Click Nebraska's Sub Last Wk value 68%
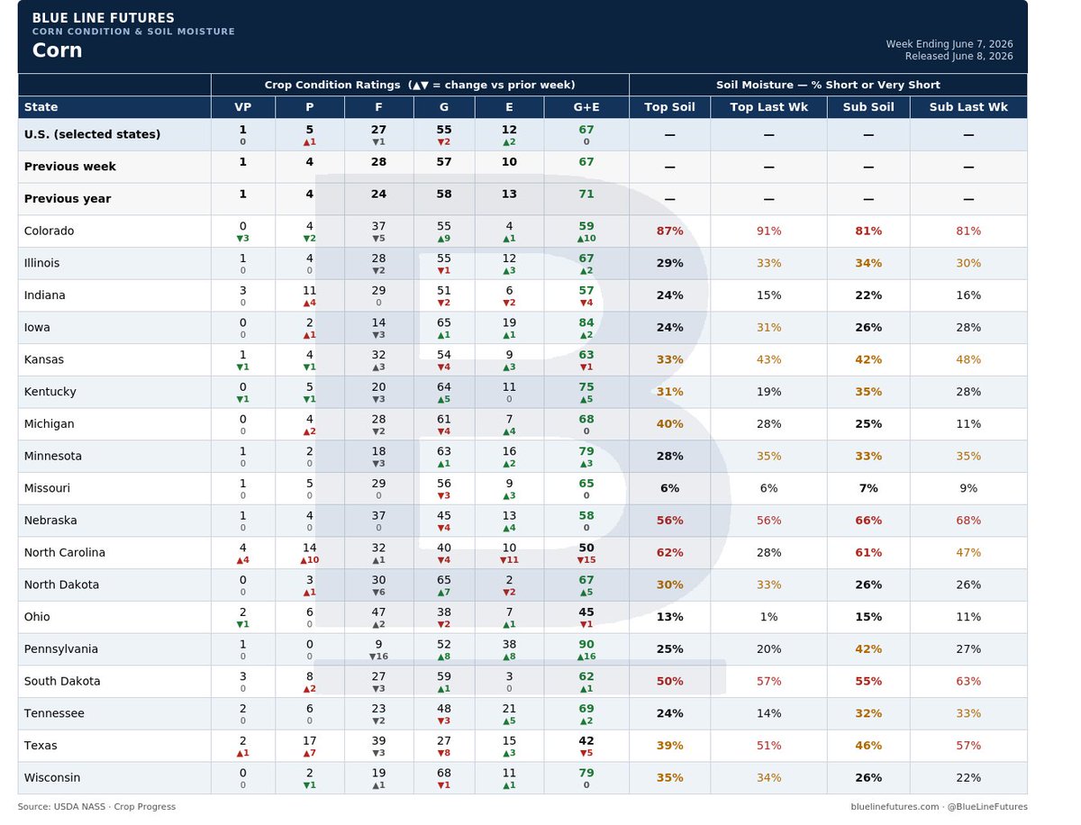The image size is (1081, 825). [968, 521]
